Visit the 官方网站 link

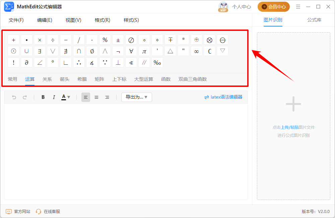[18, 212]
